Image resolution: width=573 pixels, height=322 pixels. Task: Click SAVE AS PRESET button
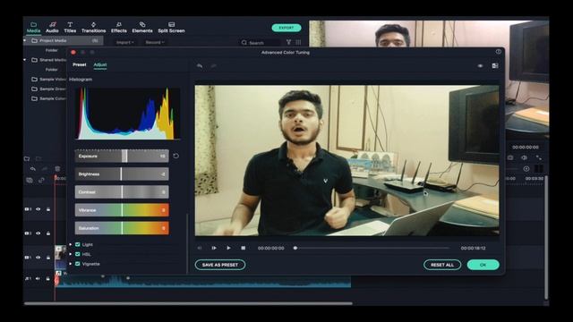[220, 265]
